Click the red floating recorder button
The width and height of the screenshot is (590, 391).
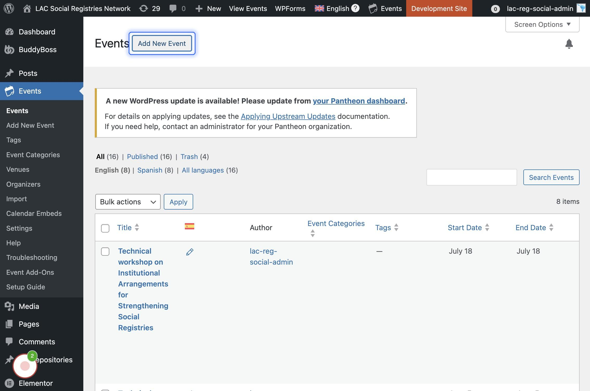click(25, 366)
